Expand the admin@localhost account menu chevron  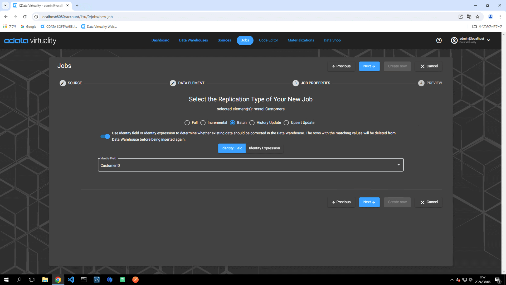(489, 40)
